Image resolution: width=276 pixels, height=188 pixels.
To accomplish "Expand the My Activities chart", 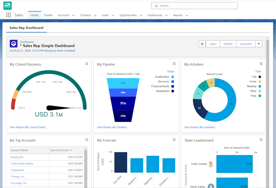I will coord(261,64).
